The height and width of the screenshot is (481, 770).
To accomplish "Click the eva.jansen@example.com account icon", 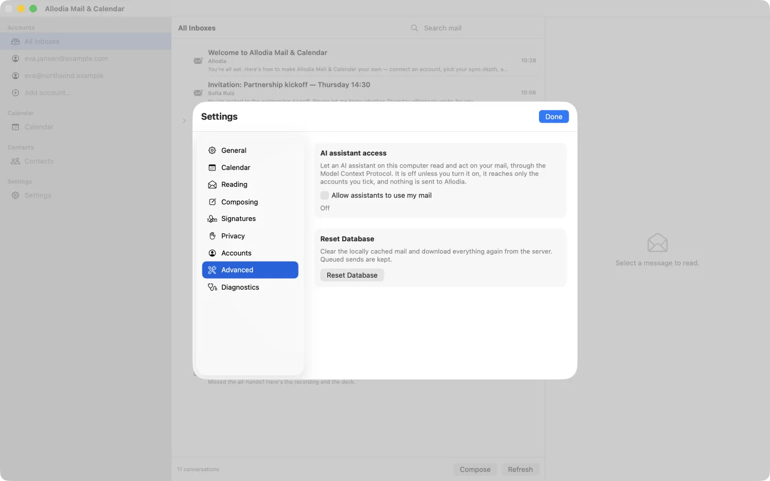I will pos(15,58).
